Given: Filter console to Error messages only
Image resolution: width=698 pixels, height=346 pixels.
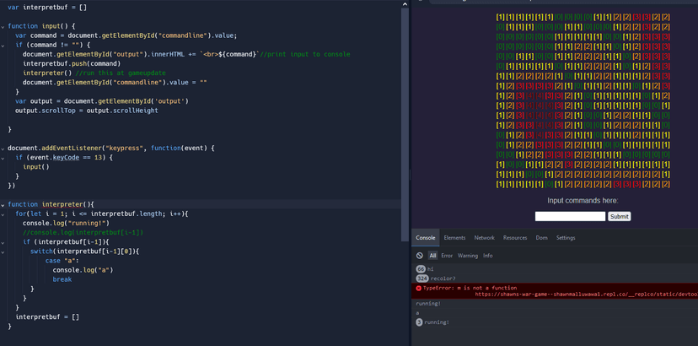Looking at the screenshot, I should click(x=447, y=255).
